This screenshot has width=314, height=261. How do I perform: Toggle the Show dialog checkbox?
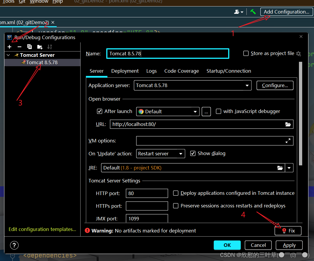point(193,153)
